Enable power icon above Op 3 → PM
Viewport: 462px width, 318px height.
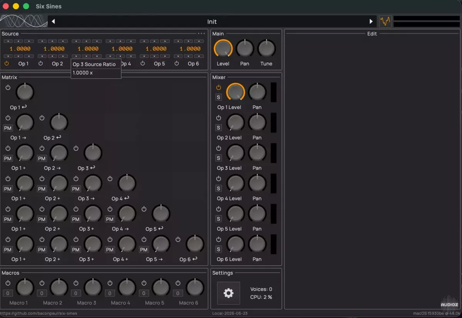76,179
